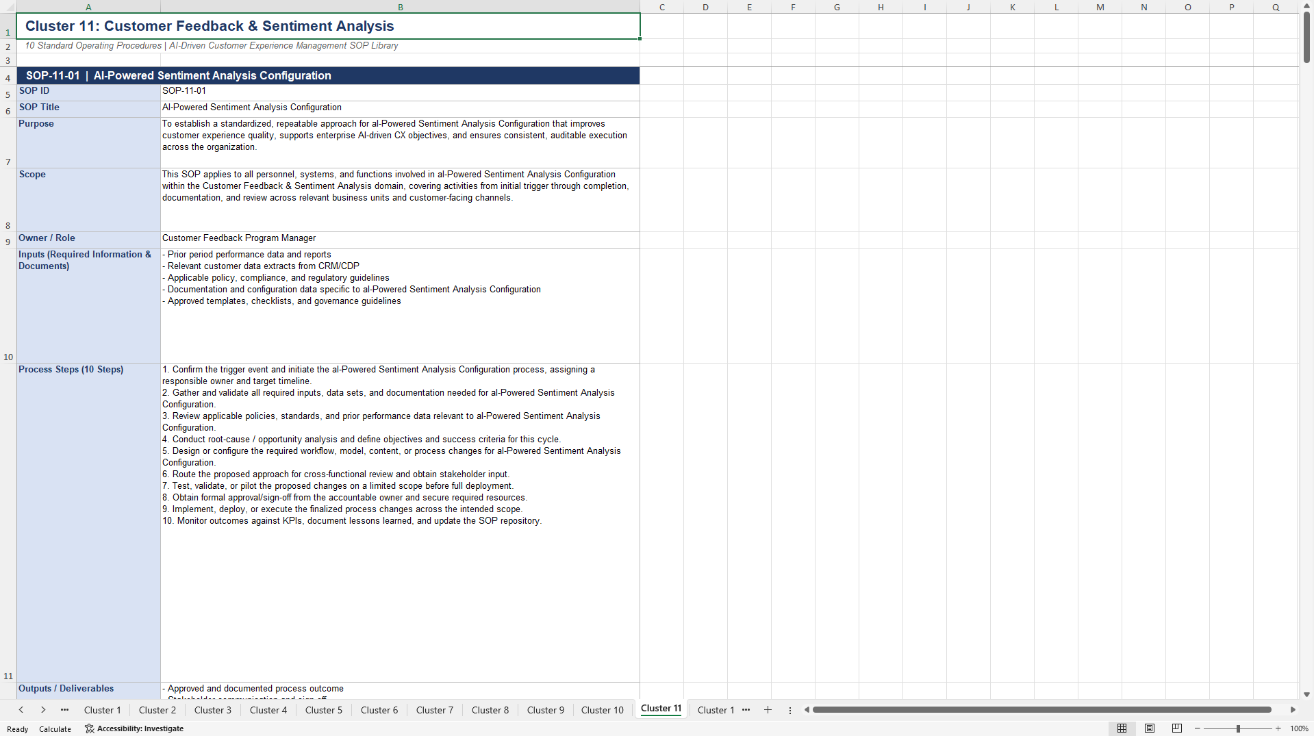Click Accessibility: Investigate status text
Image resolution: width=1314 pixels, height=736 pixels.
tap(140, 728)
